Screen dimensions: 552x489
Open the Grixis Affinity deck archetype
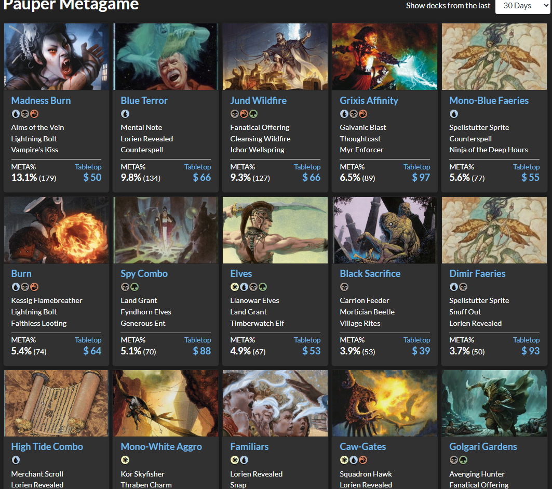(369, 100)
